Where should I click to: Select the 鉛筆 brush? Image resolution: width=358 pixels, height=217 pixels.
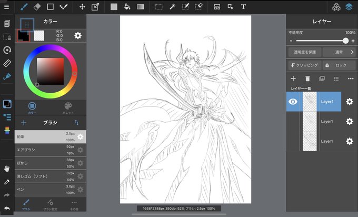point(50,137)
